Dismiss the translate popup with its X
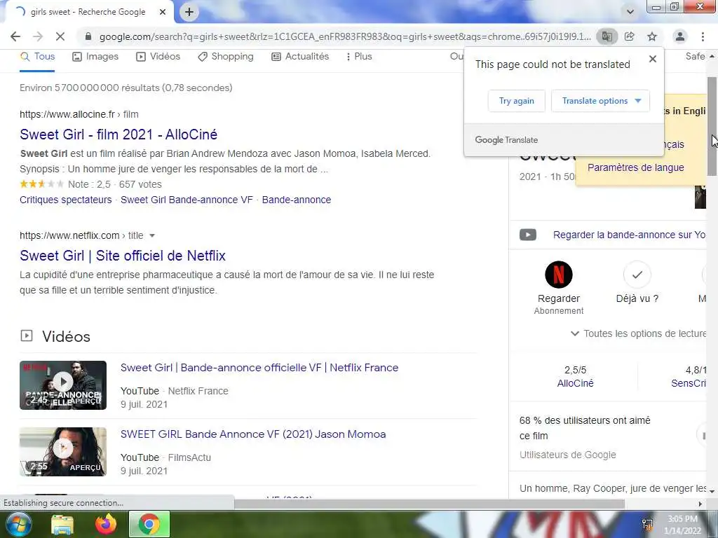 [x=653, y=59]
